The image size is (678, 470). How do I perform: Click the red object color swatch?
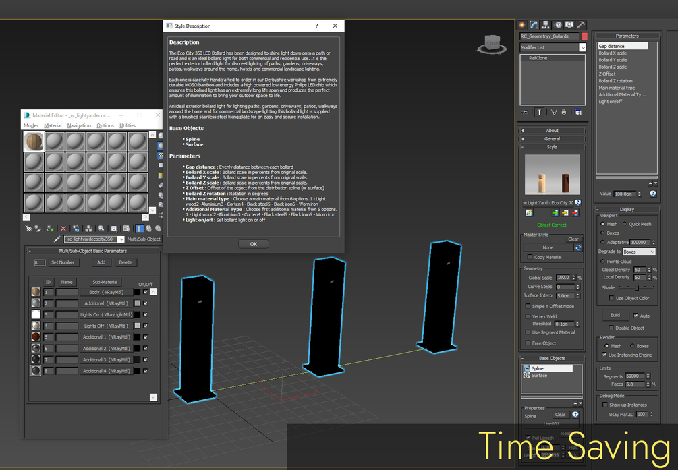tap(584, 36)
